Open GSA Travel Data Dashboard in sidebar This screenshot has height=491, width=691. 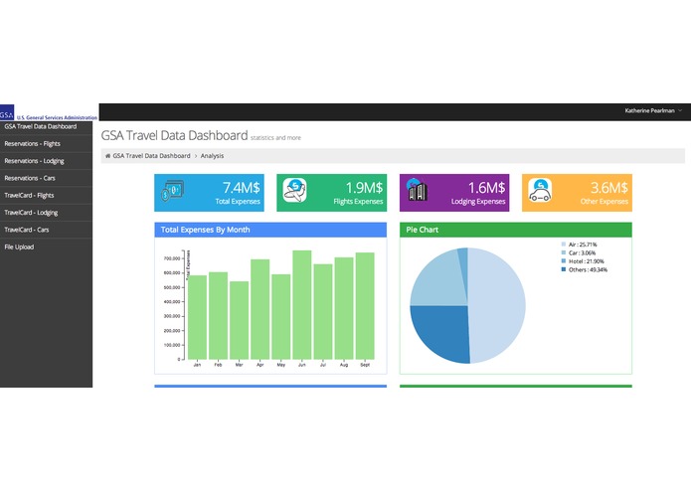tap(47, 127)
